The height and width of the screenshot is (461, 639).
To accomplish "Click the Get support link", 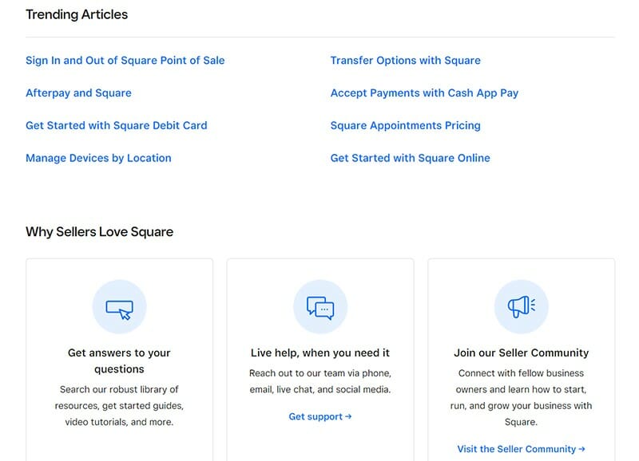I will click(x=316, y=416).
